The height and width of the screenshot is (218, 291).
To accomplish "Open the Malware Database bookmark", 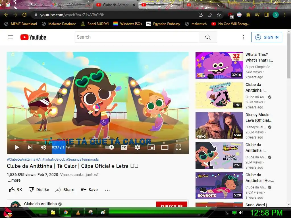I will (59, 24).
